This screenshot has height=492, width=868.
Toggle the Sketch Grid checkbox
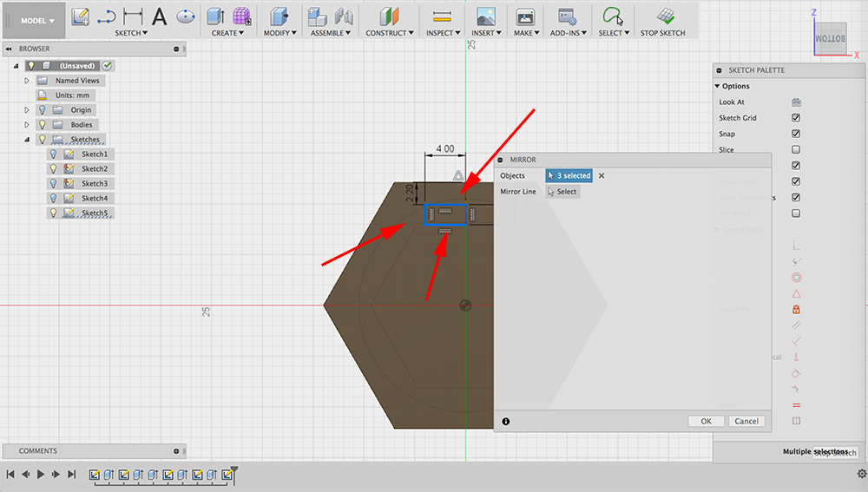796,117
